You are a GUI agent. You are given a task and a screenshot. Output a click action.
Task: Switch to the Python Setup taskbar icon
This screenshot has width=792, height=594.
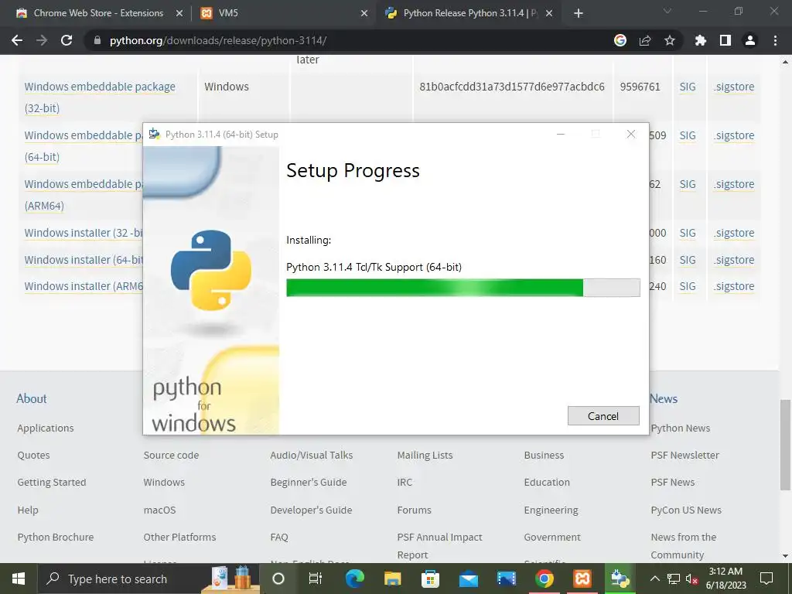click(620, 579)
